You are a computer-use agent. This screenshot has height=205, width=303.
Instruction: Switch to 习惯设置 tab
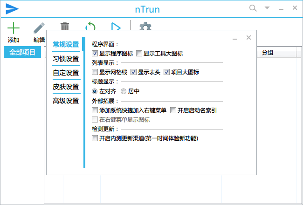point(66,59)
